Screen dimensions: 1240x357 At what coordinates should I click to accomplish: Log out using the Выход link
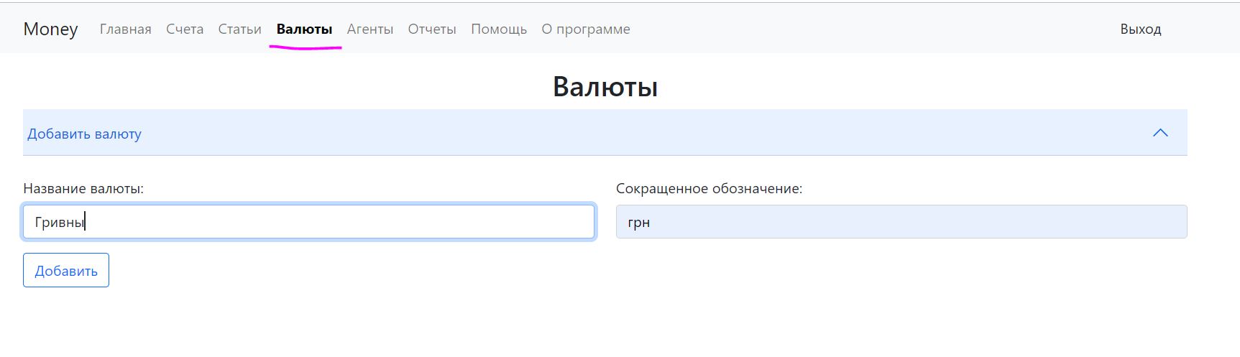1140,29
